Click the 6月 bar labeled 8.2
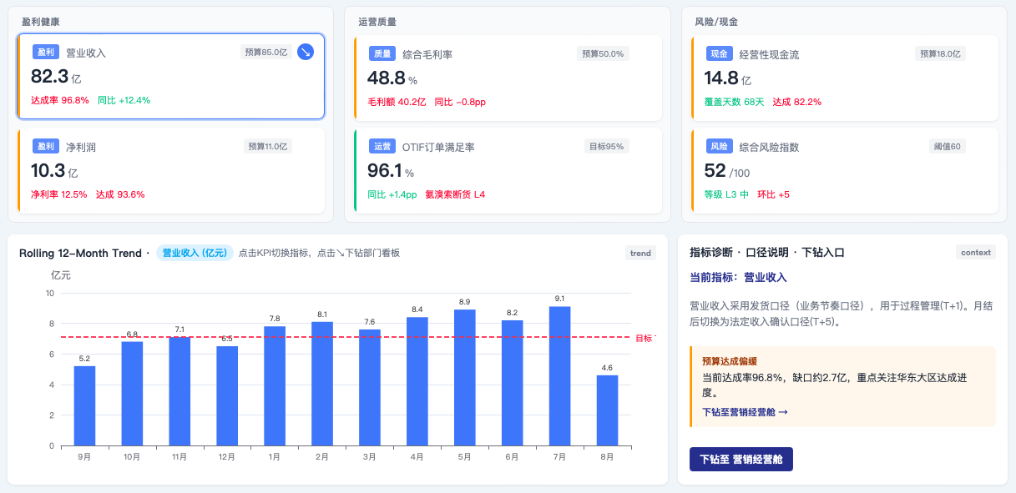This screenshot has width=1016, height=493. point(513,383)
